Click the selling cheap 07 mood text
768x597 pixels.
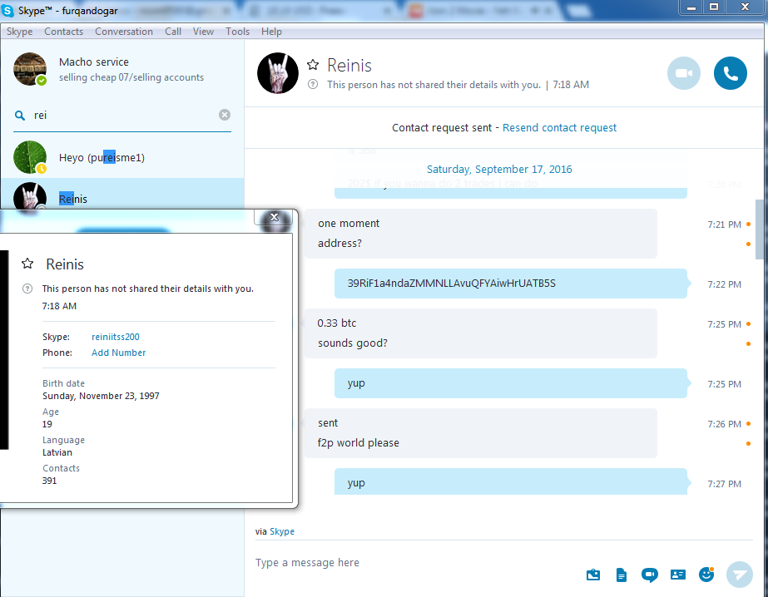click(x=131, y=77)
